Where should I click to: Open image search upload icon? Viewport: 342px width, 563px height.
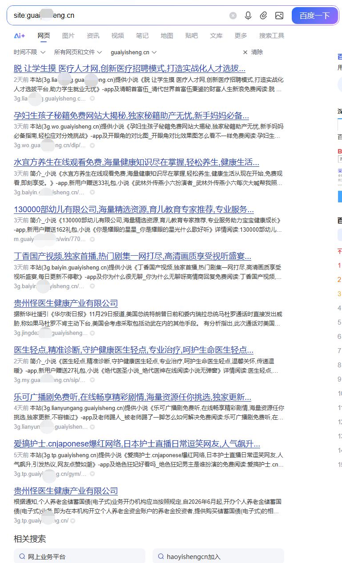(279, 16)
